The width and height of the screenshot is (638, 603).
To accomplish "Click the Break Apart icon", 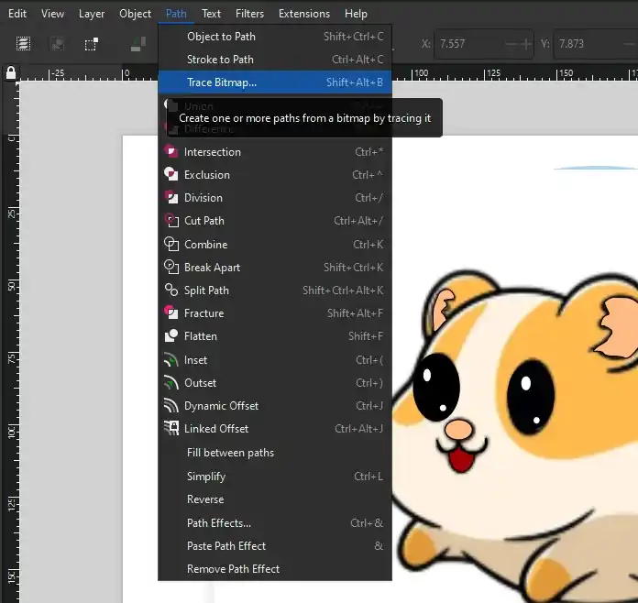I will tap(170, 267).
